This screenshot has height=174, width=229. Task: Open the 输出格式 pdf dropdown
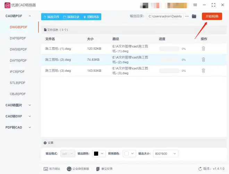tap(68, 154)
